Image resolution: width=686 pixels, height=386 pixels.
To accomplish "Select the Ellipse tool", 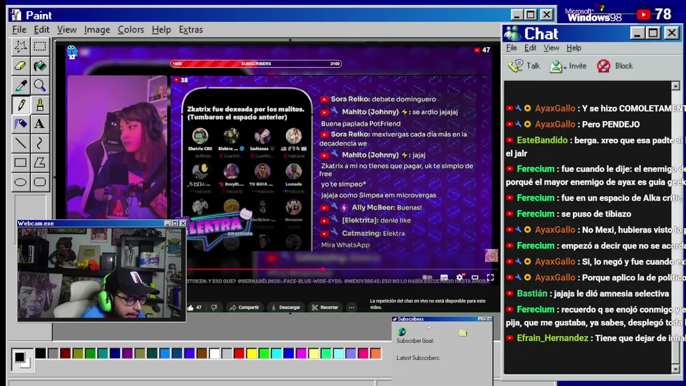I will click(x=20, y=182).
